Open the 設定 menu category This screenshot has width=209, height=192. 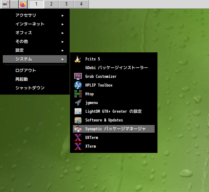(35, 50)
